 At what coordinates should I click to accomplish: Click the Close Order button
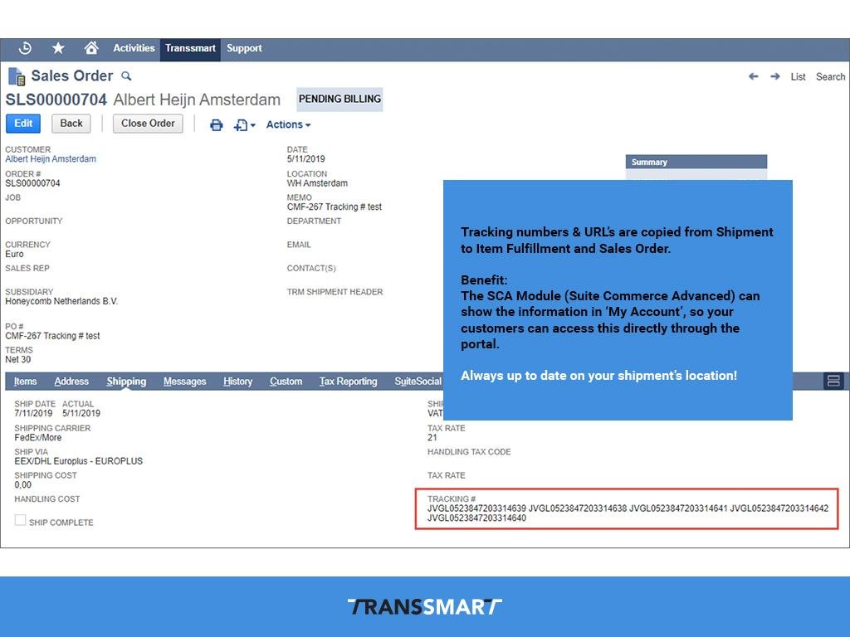point(148,124)
